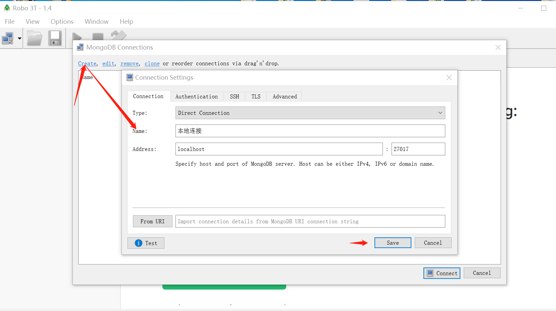Minimize the Robo 3T window

(x=520, y=8)
